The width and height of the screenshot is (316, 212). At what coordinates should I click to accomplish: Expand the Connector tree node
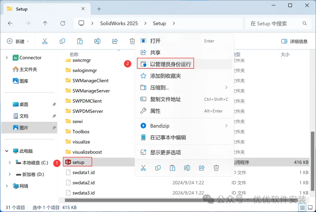pos(7,58)
